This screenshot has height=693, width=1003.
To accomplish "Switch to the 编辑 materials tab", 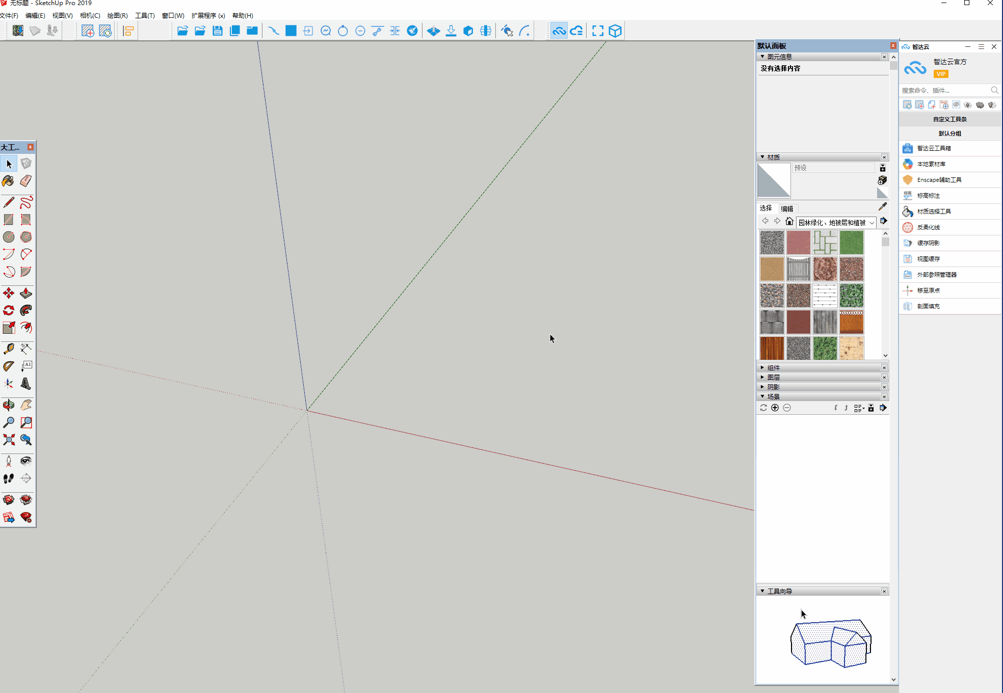I will (x=787, y=208).
